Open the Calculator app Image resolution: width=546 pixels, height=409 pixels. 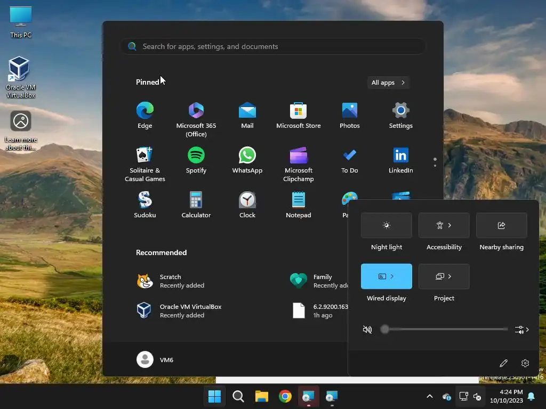[x=196, y=205]
